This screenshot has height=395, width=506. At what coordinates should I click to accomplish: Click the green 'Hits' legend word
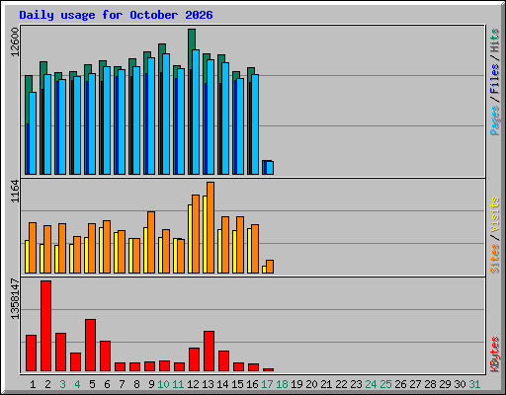(x=494, y=40)
